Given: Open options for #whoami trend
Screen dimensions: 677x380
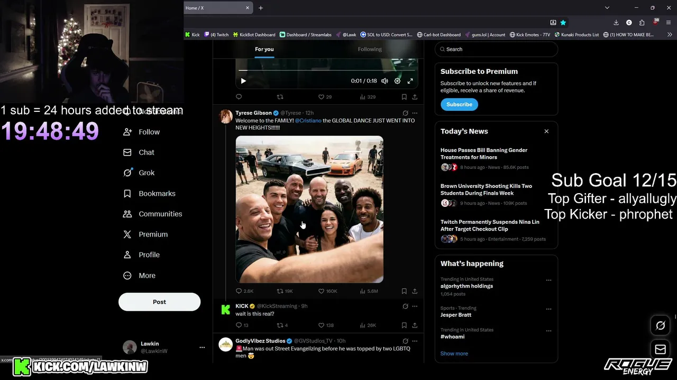Looking at the screenshot, I should pos(548,331).
